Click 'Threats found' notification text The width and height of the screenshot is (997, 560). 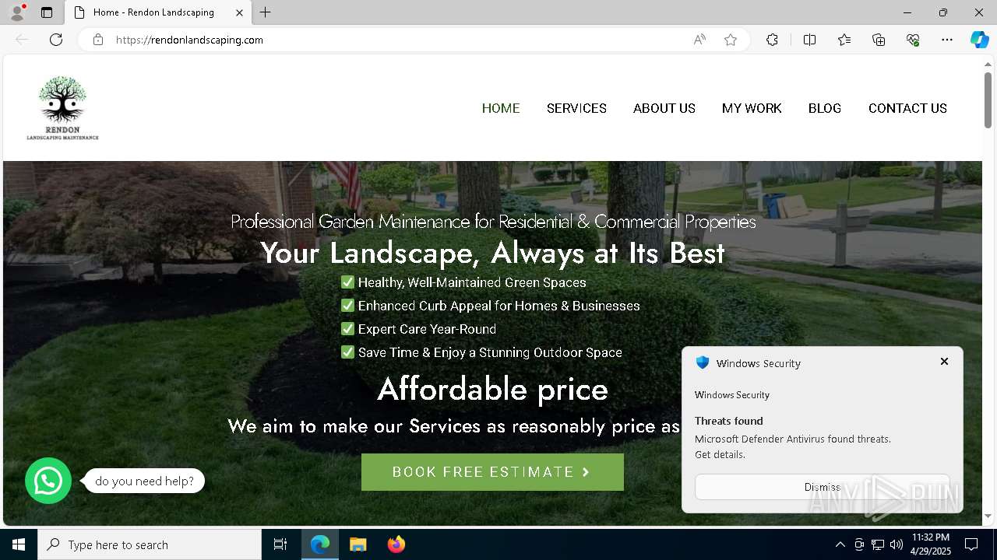(x=729, y=421)
